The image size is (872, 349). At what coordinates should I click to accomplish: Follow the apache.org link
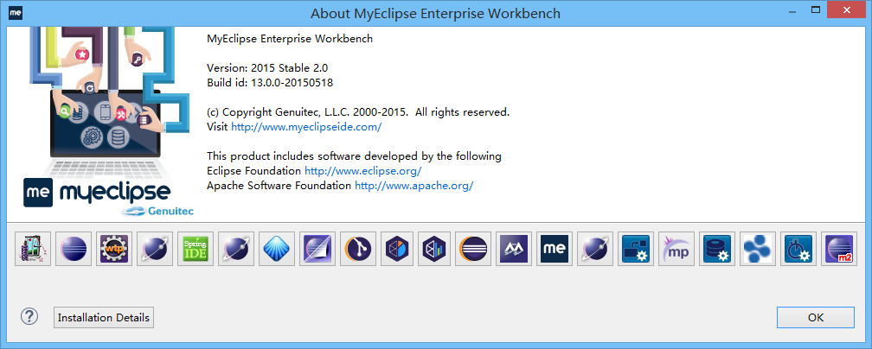(x=414, y=186)
